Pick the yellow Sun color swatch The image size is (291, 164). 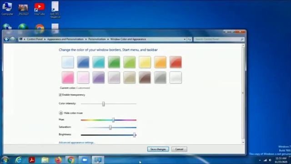click(145, 62)
